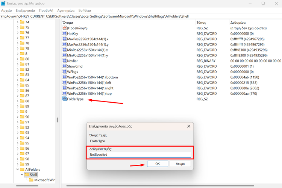Screen dimensions: 282x188
Task: Select tree key labeled 87
Action: [27, 96]
